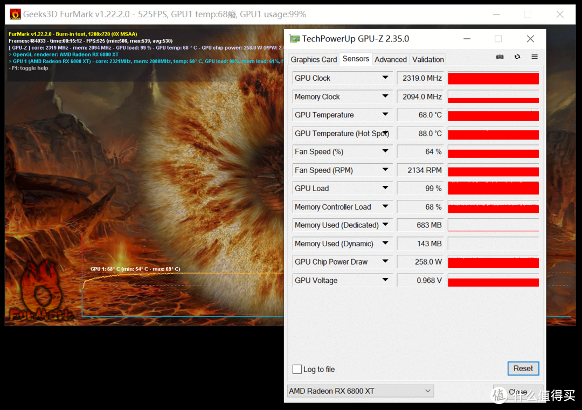The image size is (582, 410).
Task: Click the Reset button
Action: [523, 369]
